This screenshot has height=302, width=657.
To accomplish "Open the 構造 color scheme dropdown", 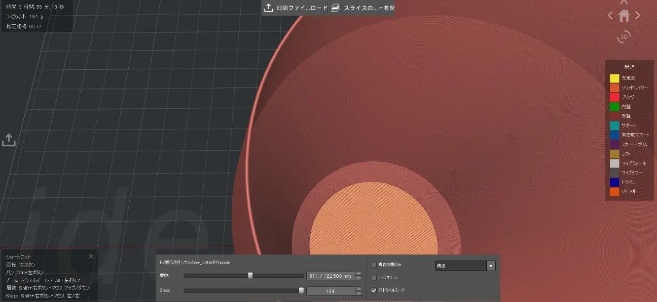I will click(490, 266).
